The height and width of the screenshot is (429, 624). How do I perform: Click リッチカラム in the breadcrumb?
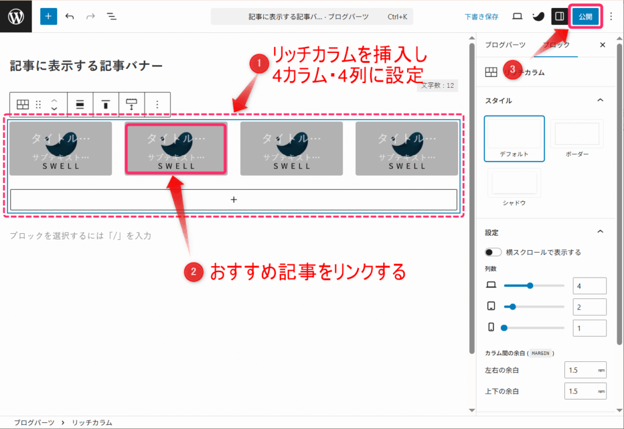[x=92, y=422]
